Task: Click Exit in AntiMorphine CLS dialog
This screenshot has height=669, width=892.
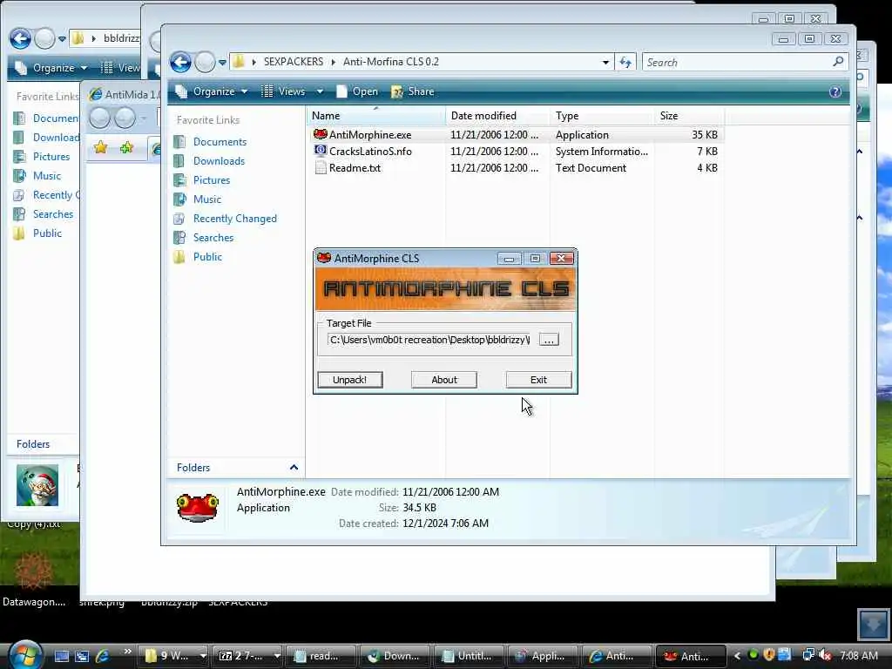Action: 538,380
